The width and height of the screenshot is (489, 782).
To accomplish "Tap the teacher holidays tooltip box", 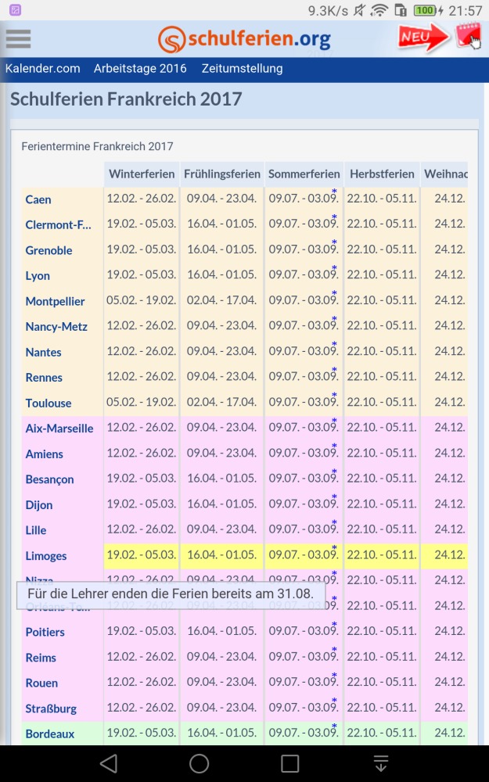I will 171,594.
